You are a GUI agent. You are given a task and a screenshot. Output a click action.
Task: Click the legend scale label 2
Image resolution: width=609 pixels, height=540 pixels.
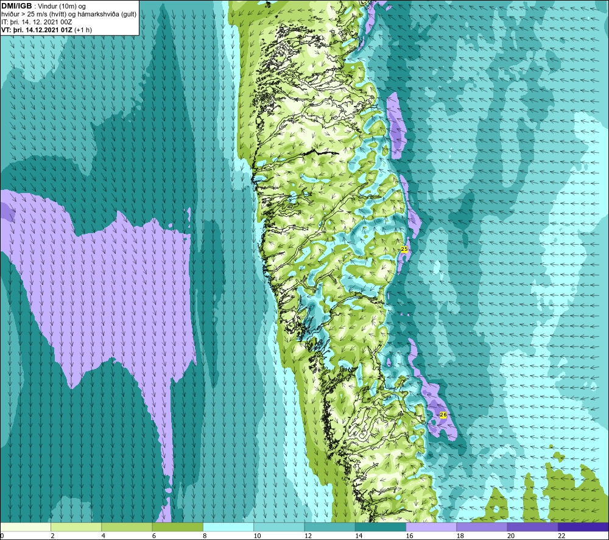click(52, 536)
